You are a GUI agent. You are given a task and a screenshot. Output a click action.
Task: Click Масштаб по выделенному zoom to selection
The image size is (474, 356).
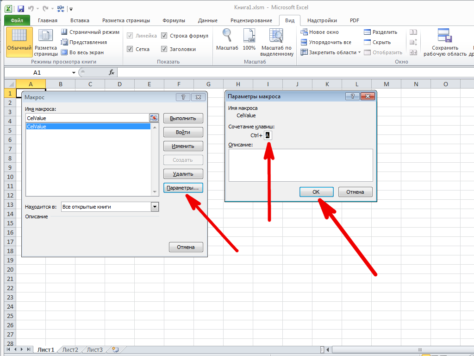[x=277, y=42]
